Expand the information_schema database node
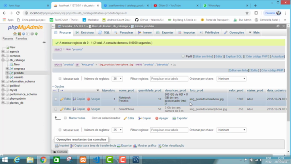This screenshot has width=291, height=164. point(3,82)
